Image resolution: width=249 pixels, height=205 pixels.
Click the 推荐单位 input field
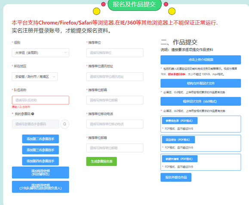coord(115,53)
